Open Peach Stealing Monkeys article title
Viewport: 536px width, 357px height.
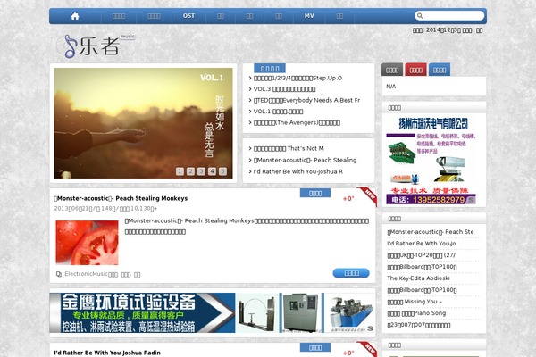point(121,198)
